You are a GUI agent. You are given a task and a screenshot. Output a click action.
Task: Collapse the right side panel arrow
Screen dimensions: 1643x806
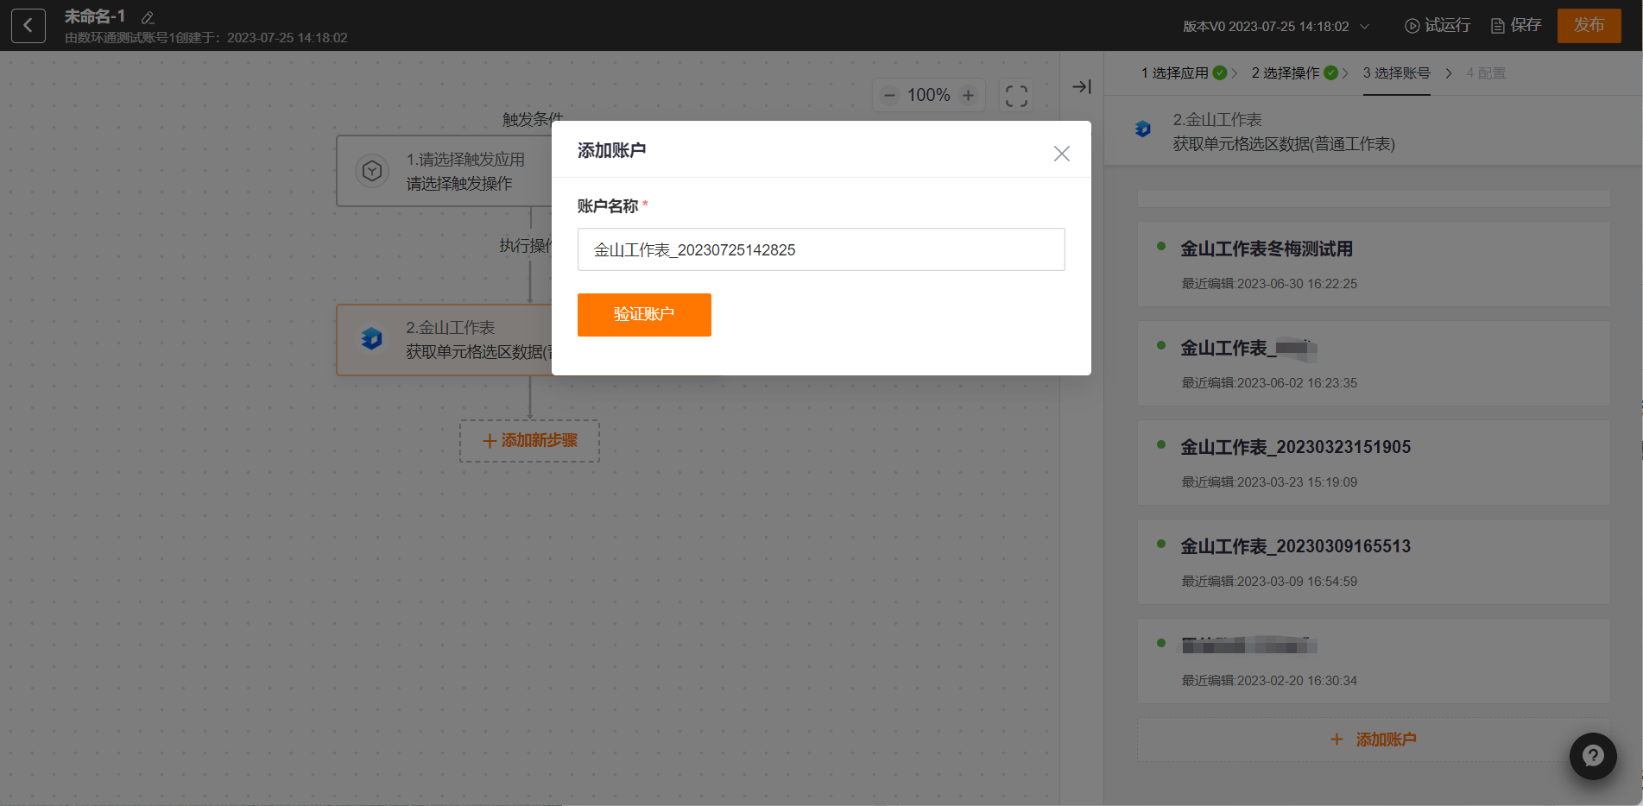click(1082, 86)
